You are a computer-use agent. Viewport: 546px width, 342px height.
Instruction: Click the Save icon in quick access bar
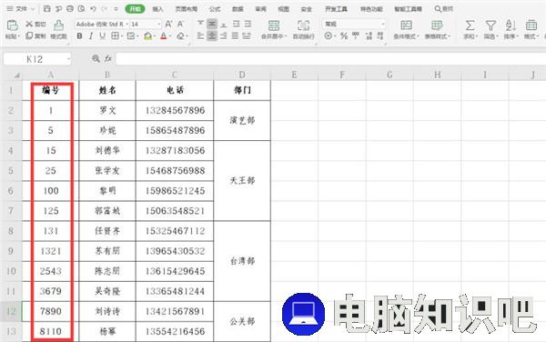(47, 9)
